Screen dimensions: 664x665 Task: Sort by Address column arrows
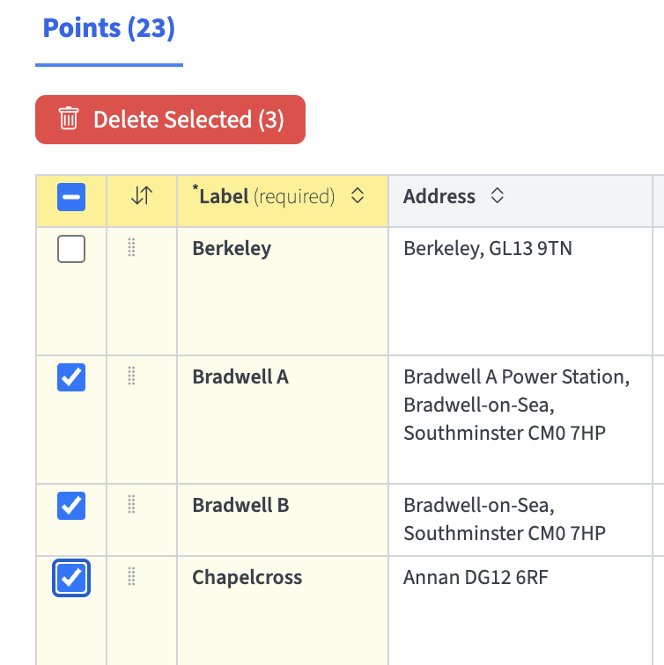[x=497, y=197]
